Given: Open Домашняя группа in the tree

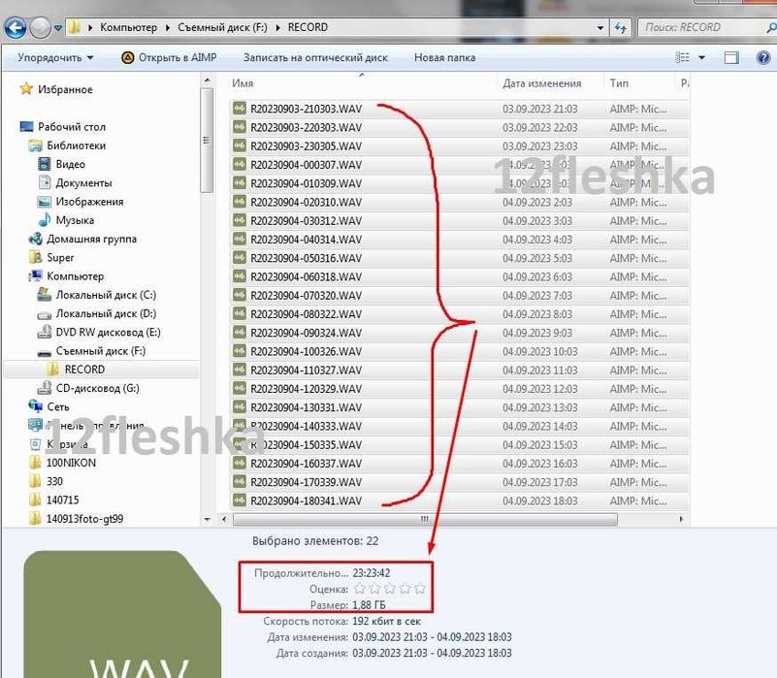Looking at the screenshot, I should (x=82, y=239).
